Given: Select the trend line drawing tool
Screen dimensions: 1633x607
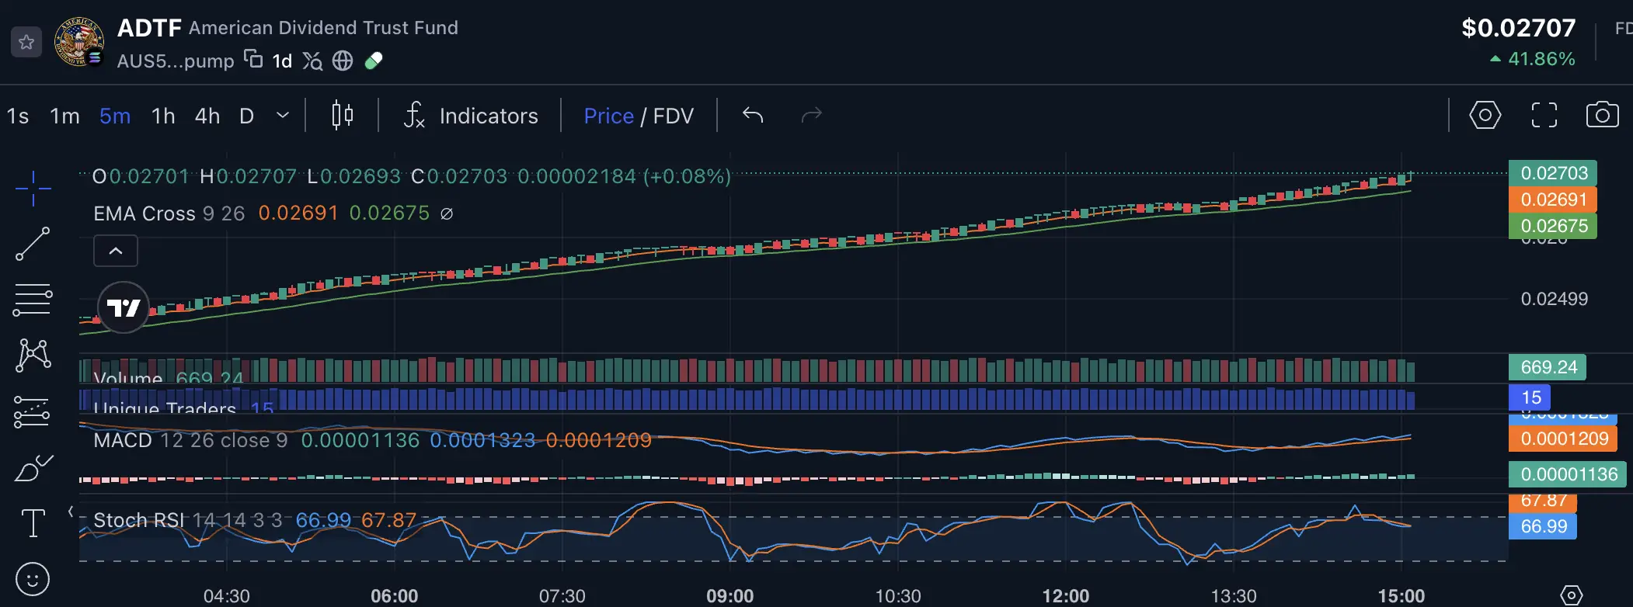Looking at the screenshot, I should [33, 244].
